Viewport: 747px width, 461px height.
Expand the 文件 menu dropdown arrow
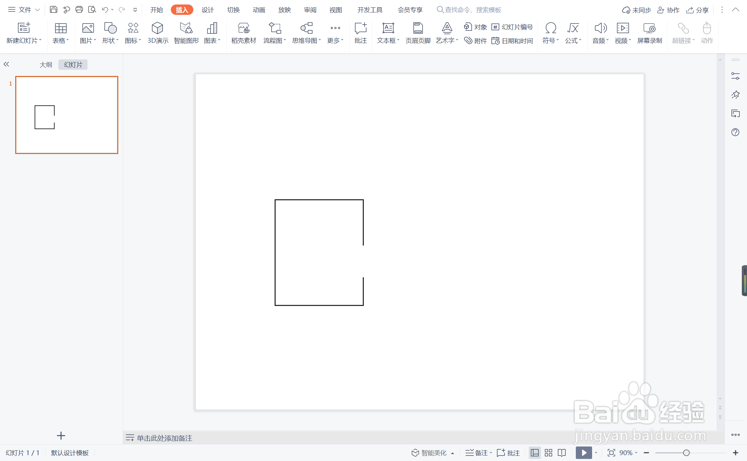point(37,10)
